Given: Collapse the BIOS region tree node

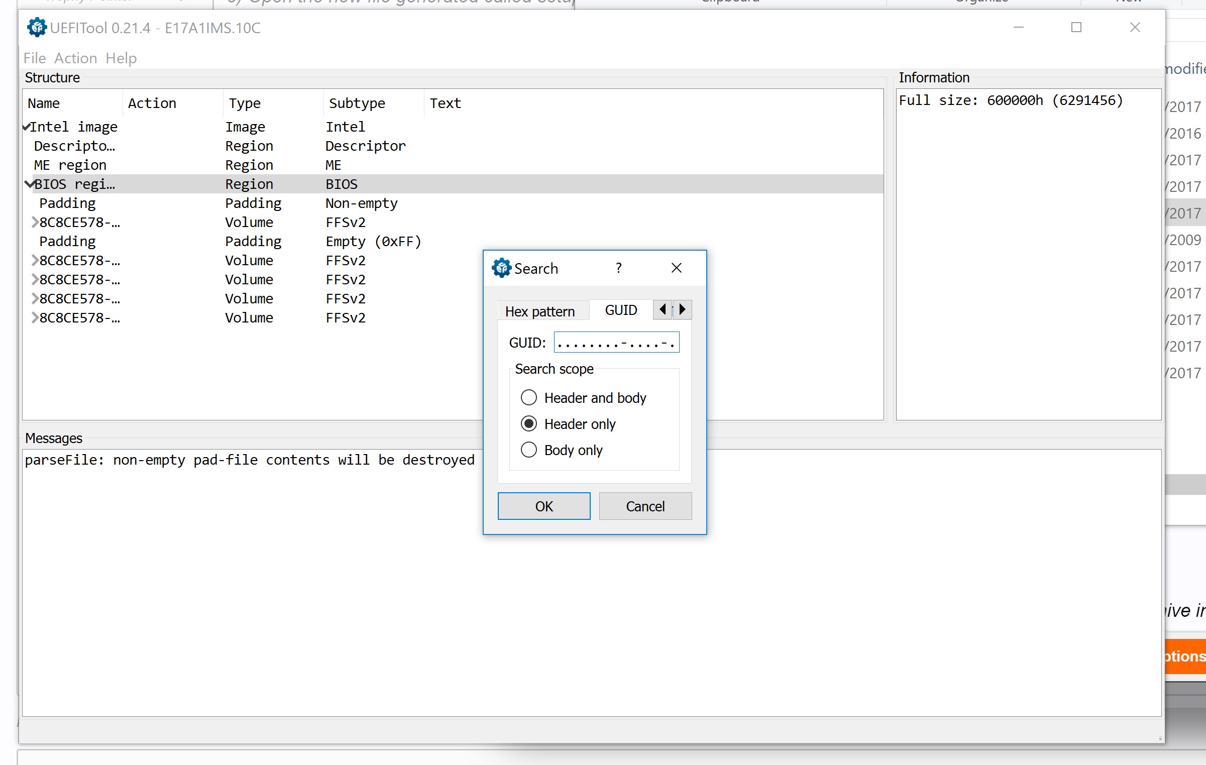Looking at the screenshot, I should [x=29, y=184].
